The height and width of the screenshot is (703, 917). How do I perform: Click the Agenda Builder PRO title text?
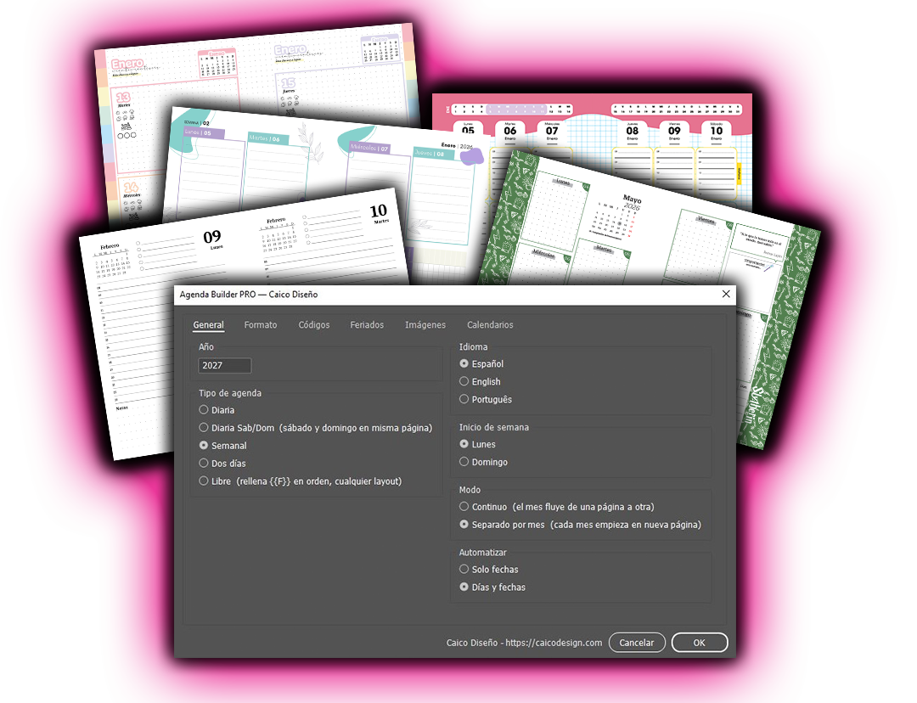[x=249, y=294]
